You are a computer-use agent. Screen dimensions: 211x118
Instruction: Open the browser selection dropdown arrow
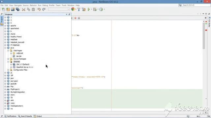pos(76,10)
